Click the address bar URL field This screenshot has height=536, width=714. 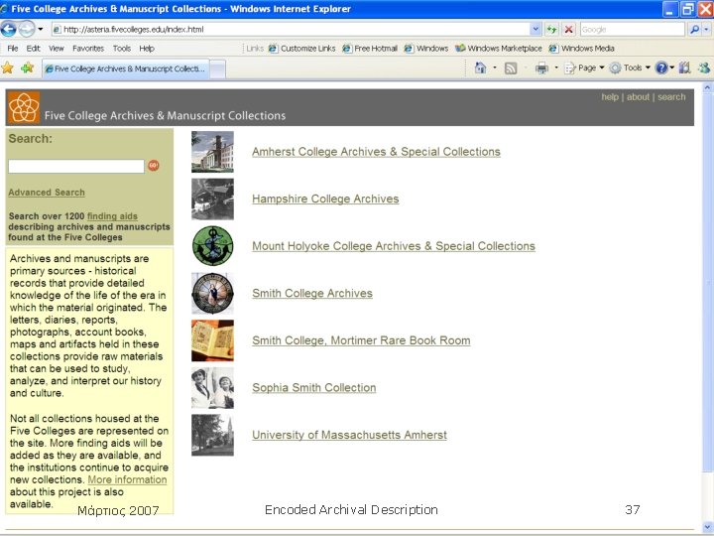(x=291, y=30)
